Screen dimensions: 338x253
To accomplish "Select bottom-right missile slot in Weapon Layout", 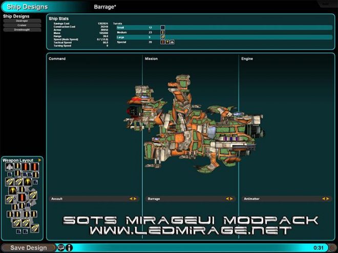I will pyautogui.click(x=35, y=228).
